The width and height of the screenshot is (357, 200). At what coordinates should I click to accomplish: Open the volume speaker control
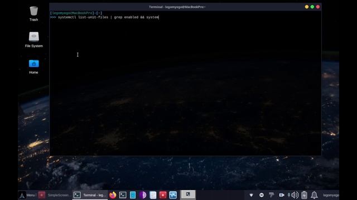click(295, 195)
